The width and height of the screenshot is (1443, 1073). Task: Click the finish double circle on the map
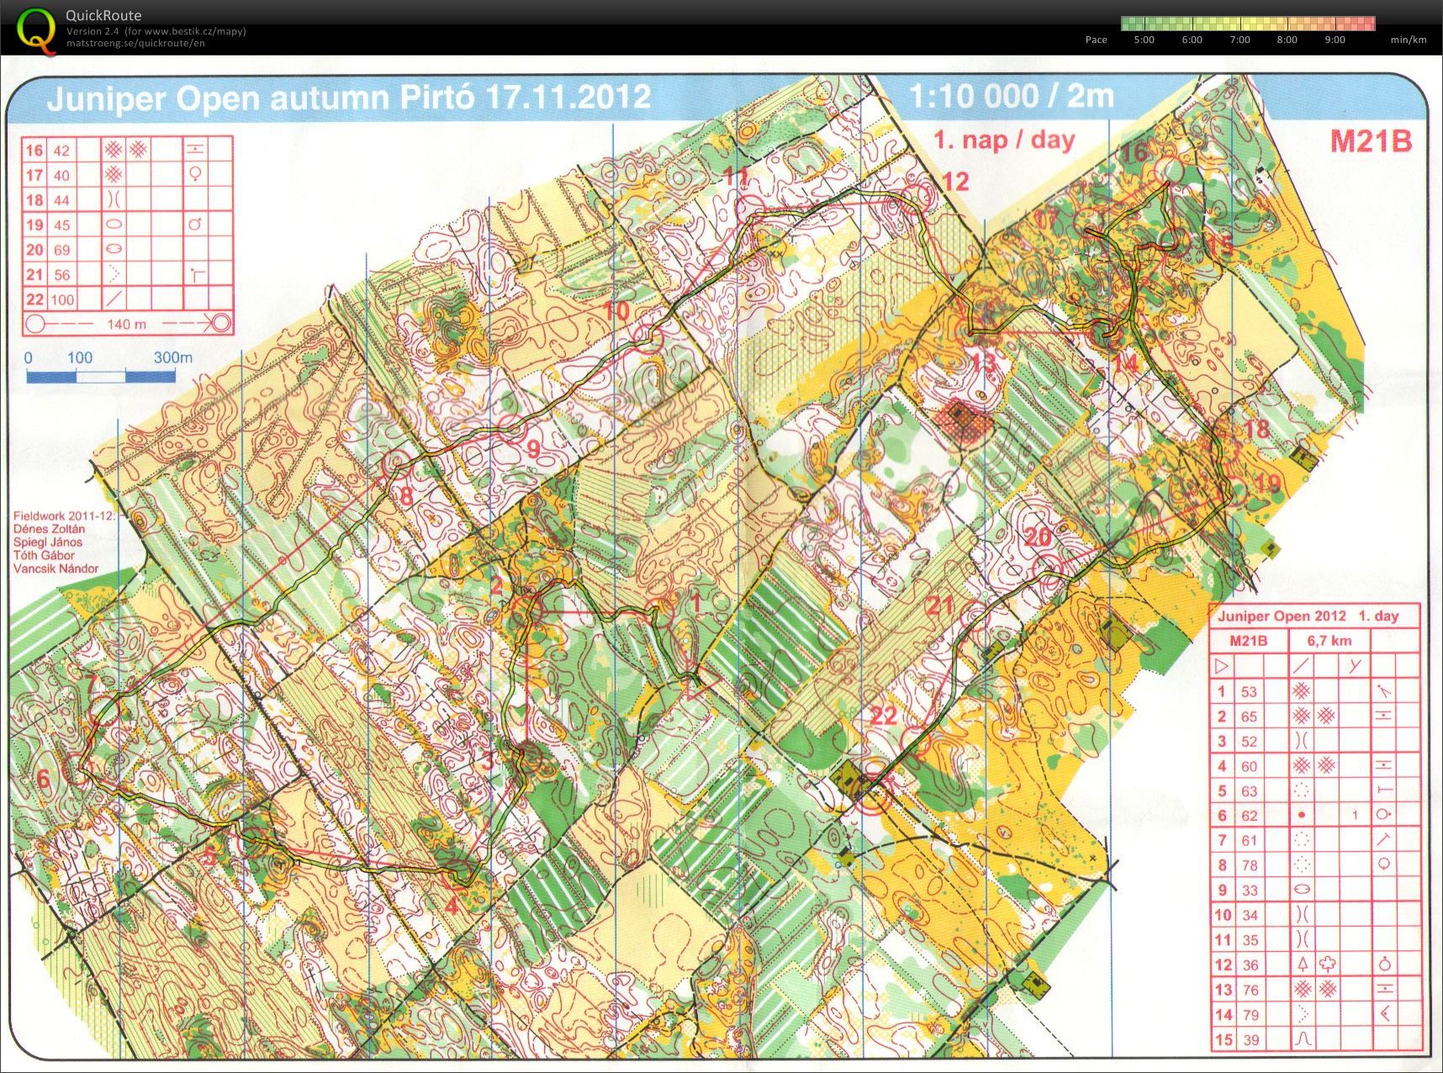875,796
